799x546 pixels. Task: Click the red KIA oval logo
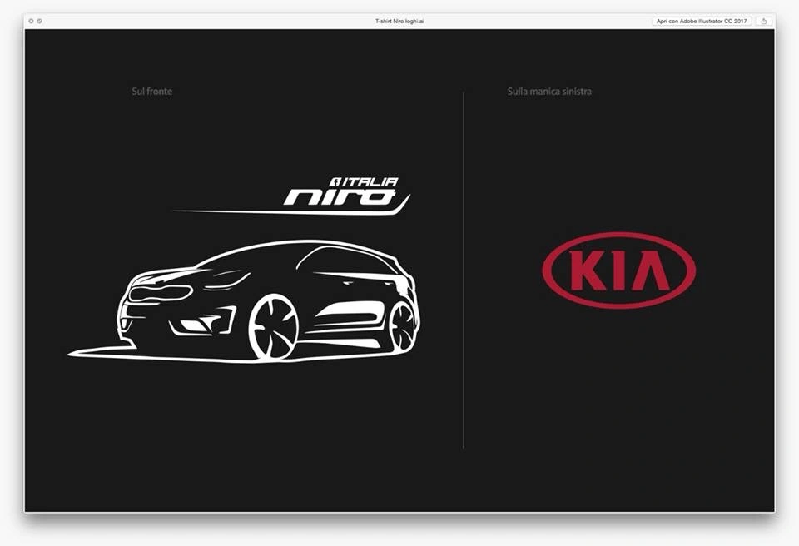618,271
